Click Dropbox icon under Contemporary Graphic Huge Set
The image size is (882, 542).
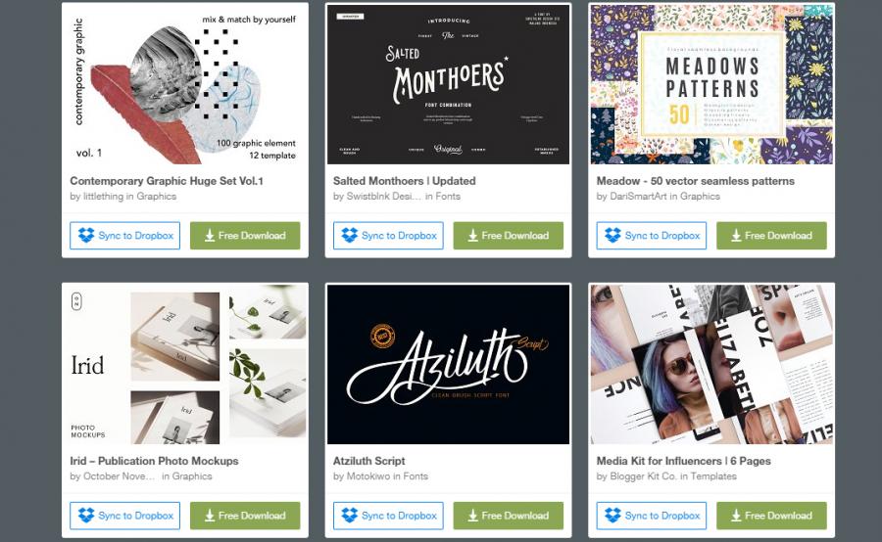(x=86, y=236)
